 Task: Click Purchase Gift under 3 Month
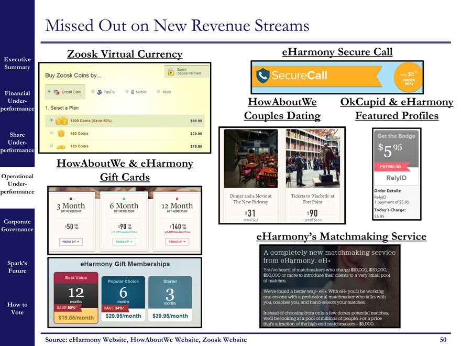point(71,242)
